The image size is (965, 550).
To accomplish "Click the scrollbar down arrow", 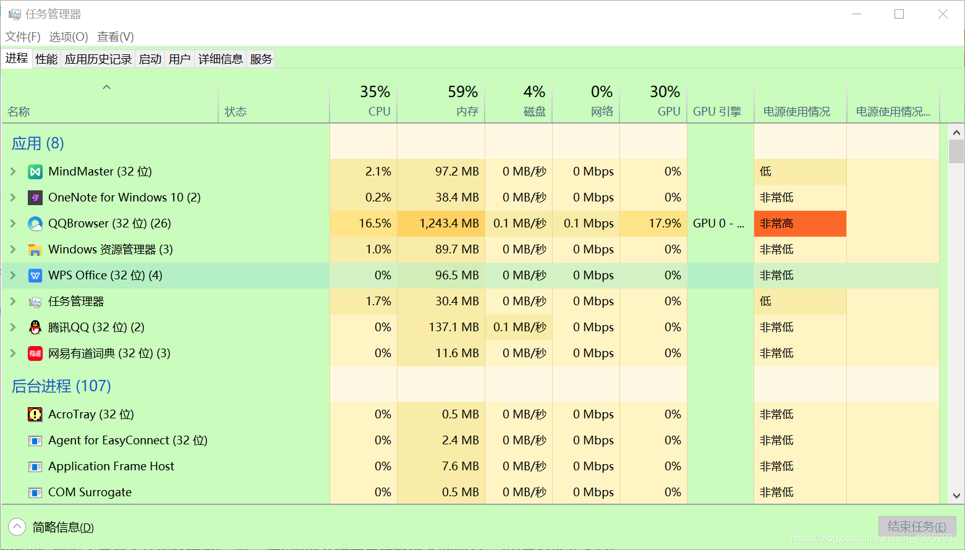I will (956, 496).
